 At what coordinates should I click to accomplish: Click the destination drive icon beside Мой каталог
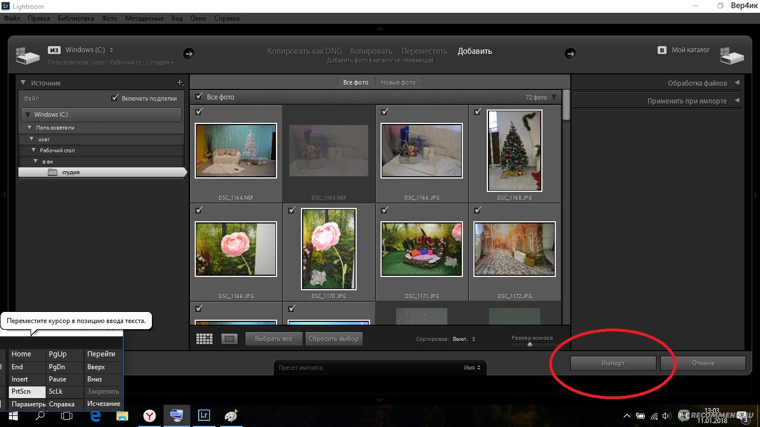(x=732, y=55)
